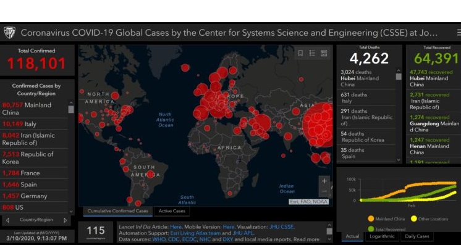This screenshot has width=461, height=245.
Task: Select 808 US row
Action: (x=34, y=207)
